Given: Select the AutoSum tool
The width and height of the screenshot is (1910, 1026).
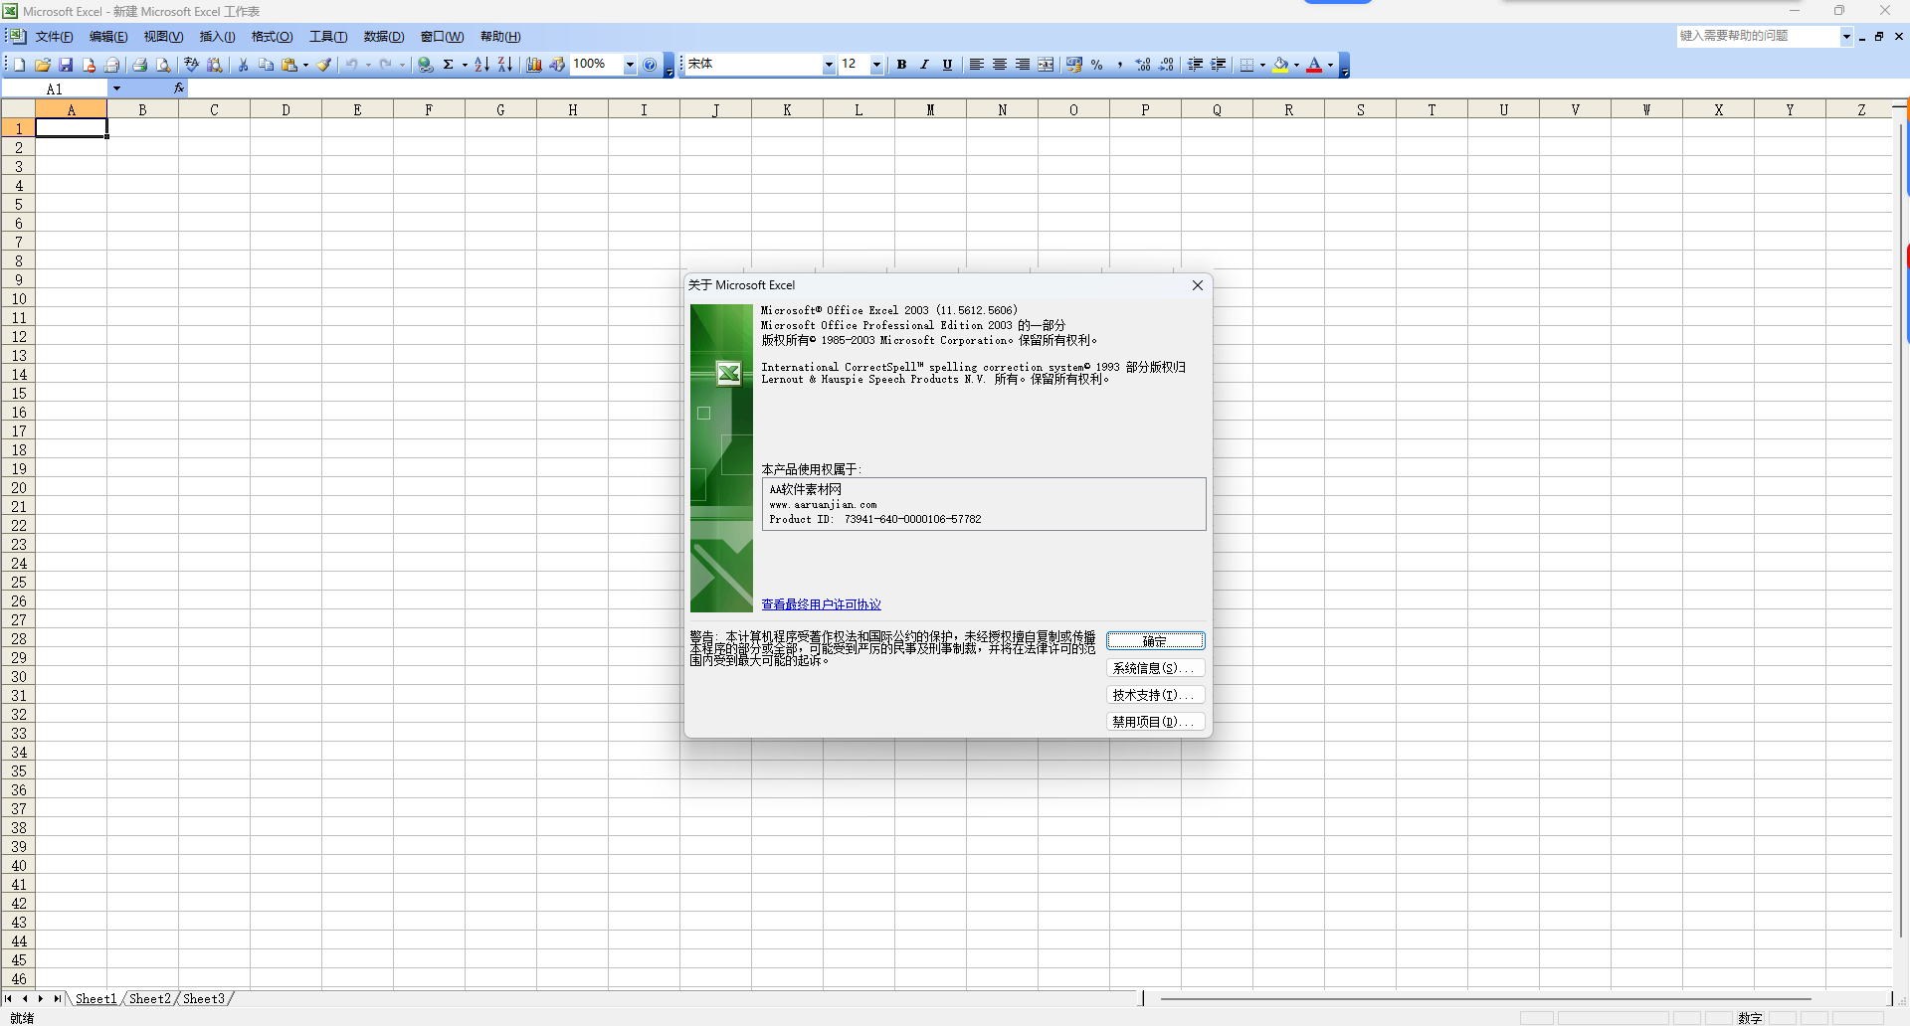Looking at the screenshot, I should pyautogui.click(x=450, y=65).
